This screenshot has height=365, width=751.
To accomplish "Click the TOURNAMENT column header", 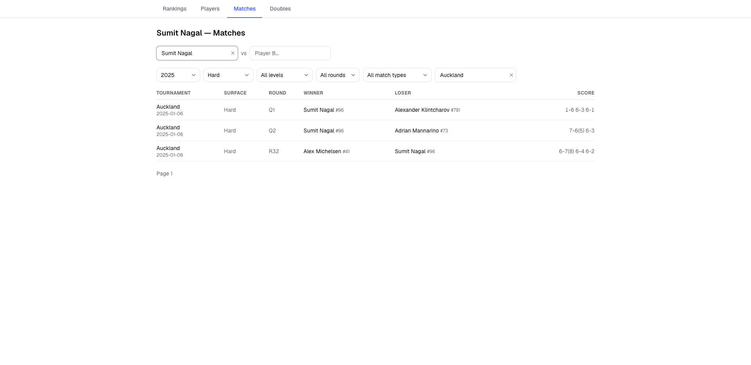I will pos(173,93).
